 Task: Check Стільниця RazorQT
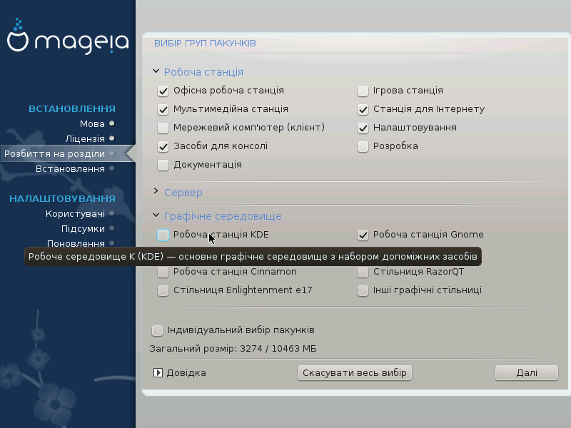(x=363, y=272)
